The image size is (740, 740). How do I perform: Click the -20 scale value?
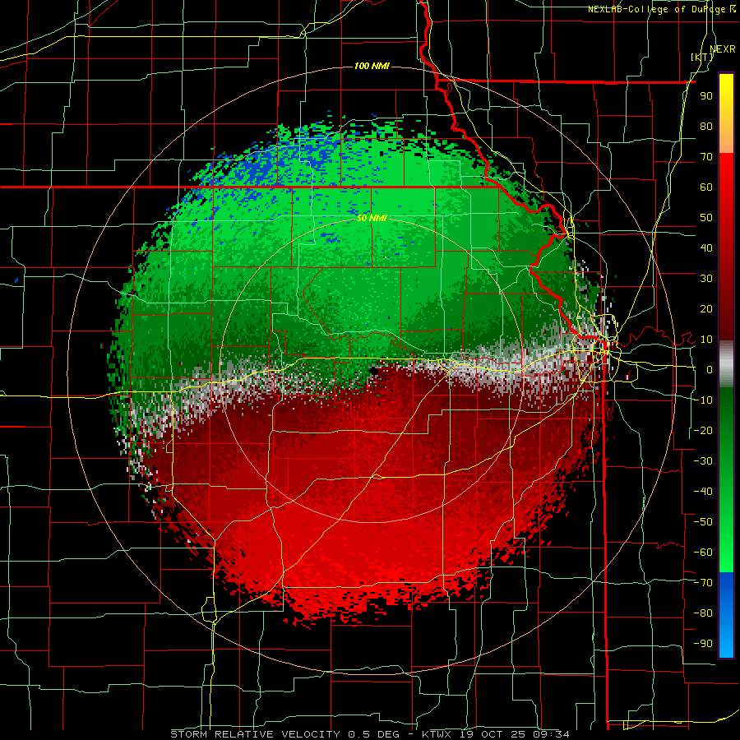point(703,430)
